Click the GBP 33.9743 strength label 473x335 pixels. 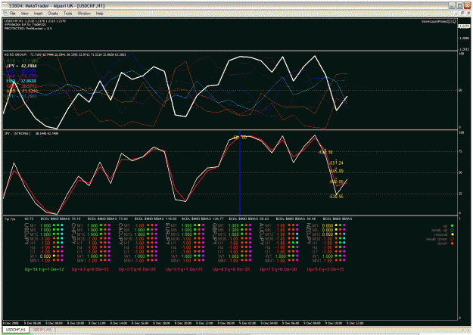point(21,86)
